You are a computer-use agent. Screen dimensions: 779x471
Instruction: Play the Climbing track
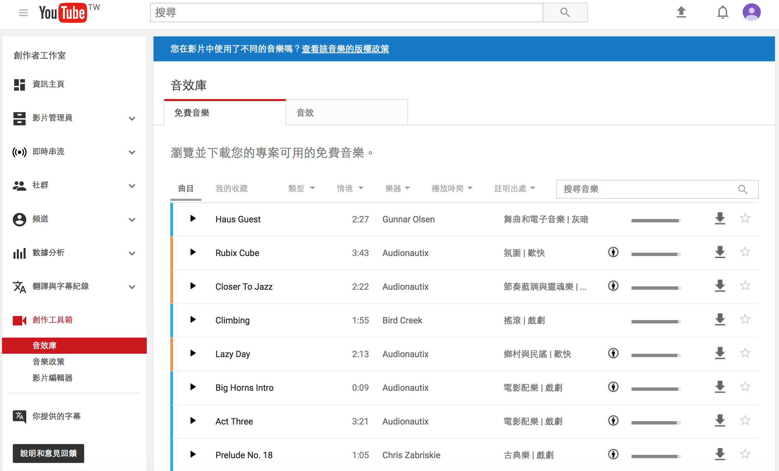(193, 320)
